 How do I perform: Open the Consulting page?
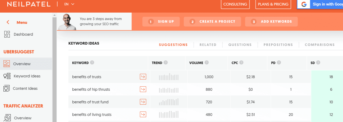[x=235, y=4]
